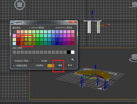
Task: Click the white wireframe table in the front viewport
Action: point(93,27)
